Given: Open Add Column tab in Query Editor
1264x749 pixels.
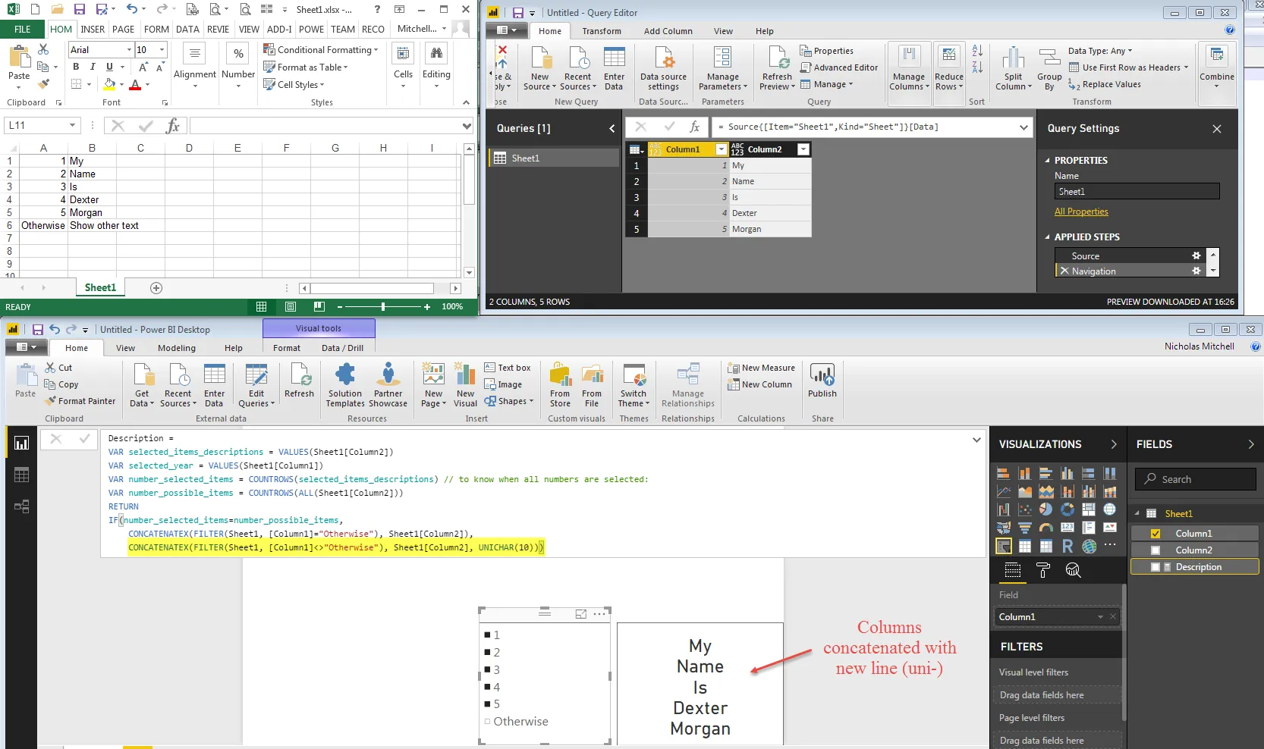Looking at the screenshot, I should pos(668,31).
